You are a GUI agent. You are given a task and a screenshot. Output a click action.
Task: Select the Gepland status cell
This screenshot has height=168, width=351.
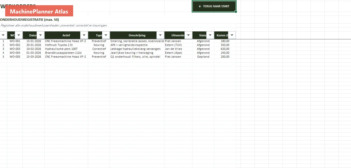click(x=203, y=57)
